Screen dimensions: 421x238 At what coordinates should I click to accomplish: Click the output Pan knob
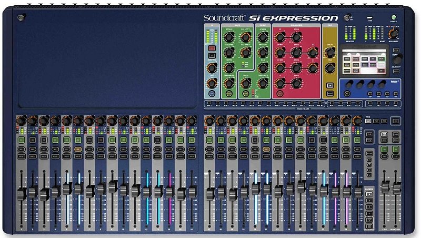330,68
